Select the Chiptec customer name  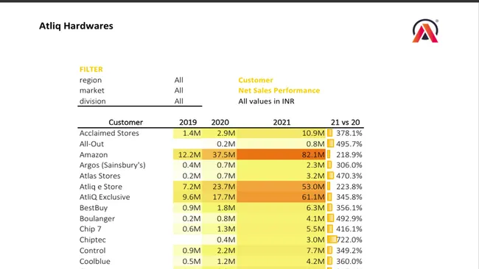pos(93,240)
